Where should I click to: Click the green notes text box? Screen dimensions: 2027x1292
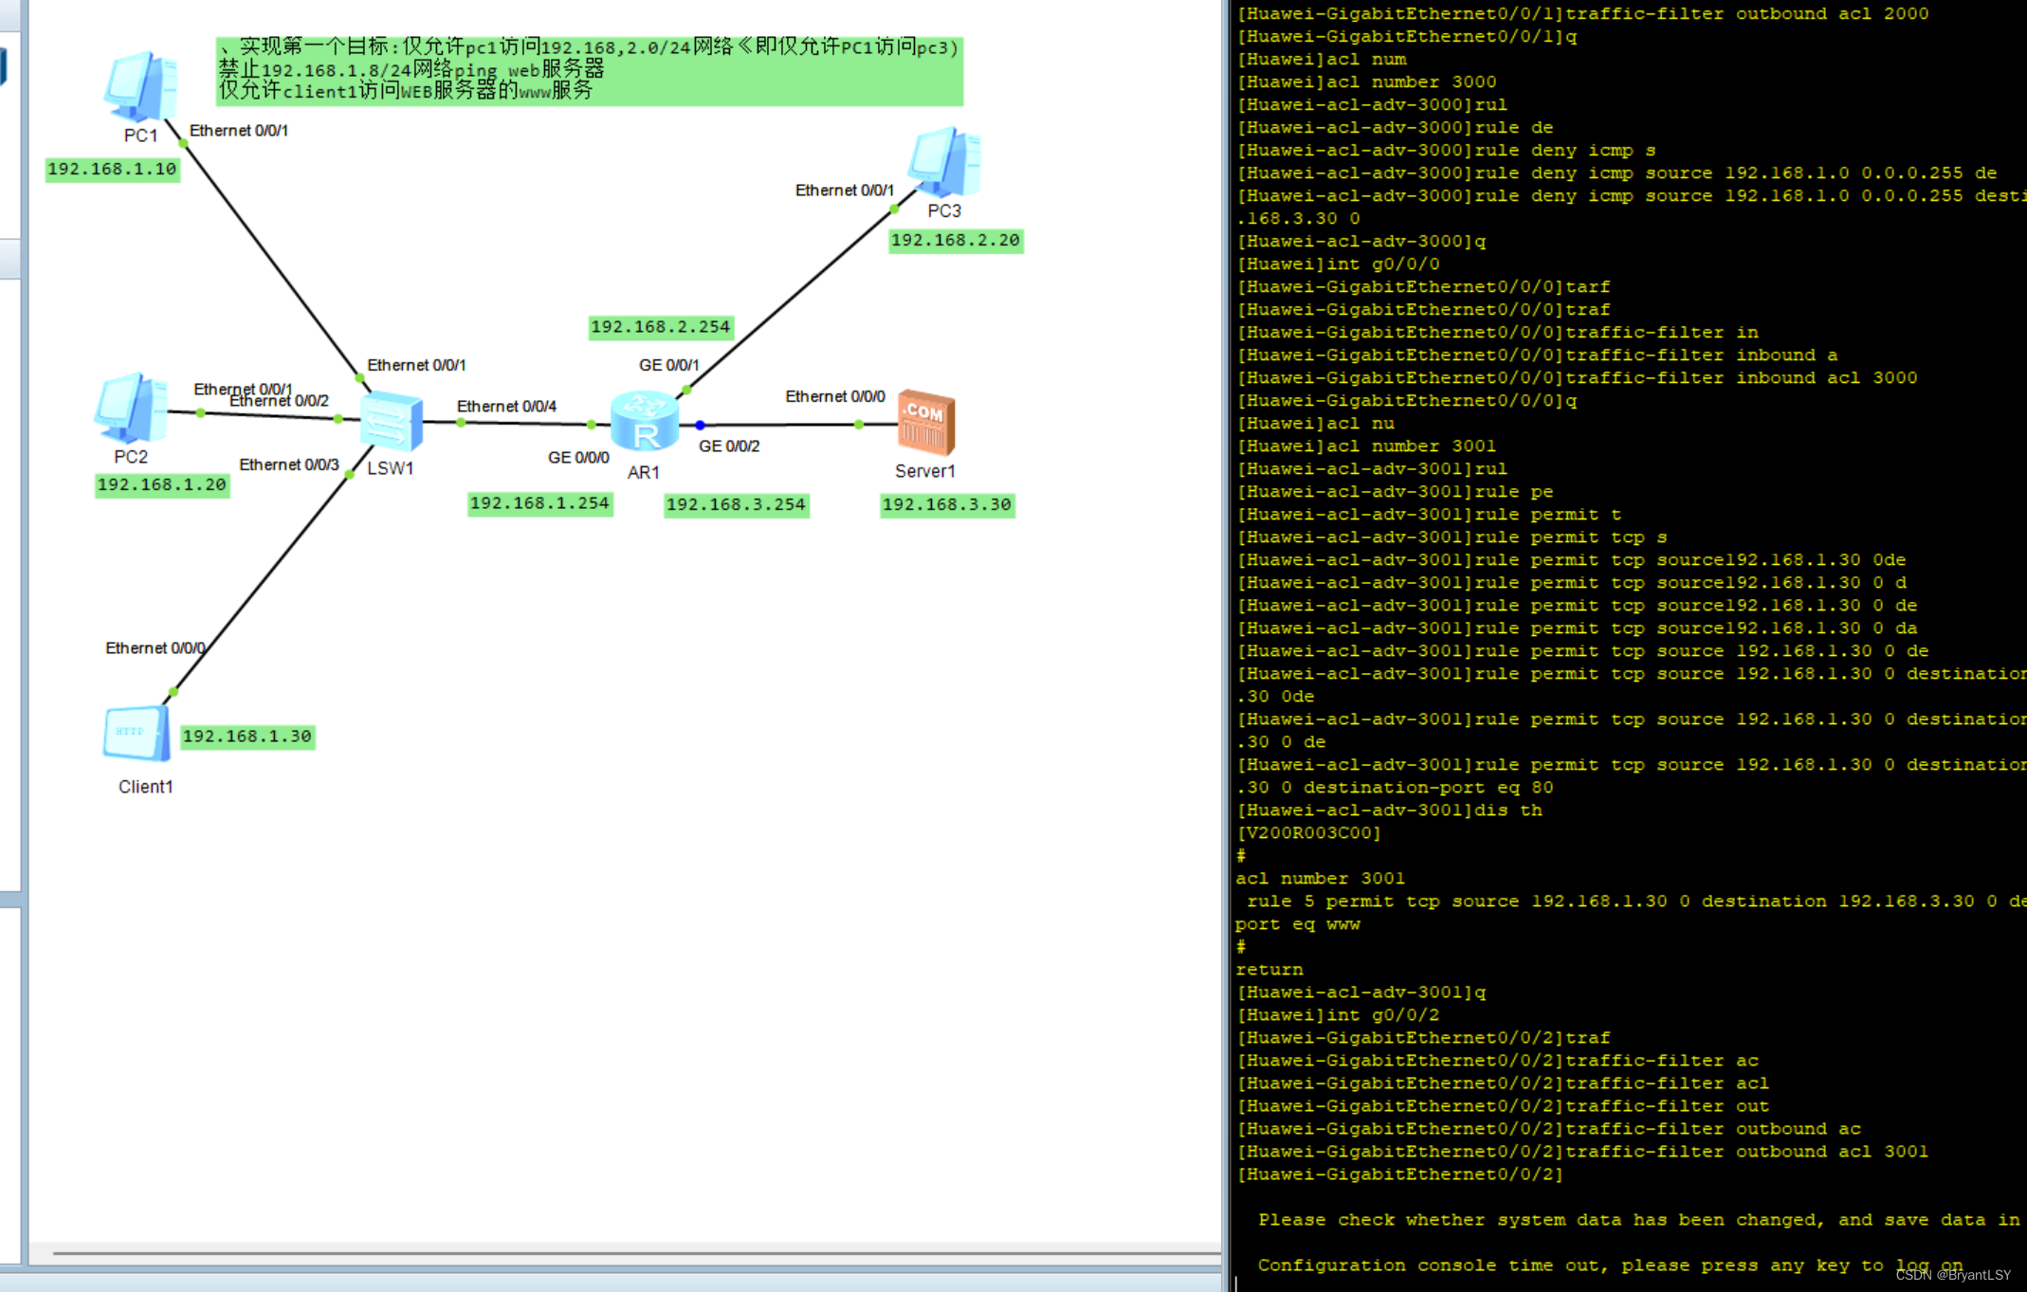point(589,71)
